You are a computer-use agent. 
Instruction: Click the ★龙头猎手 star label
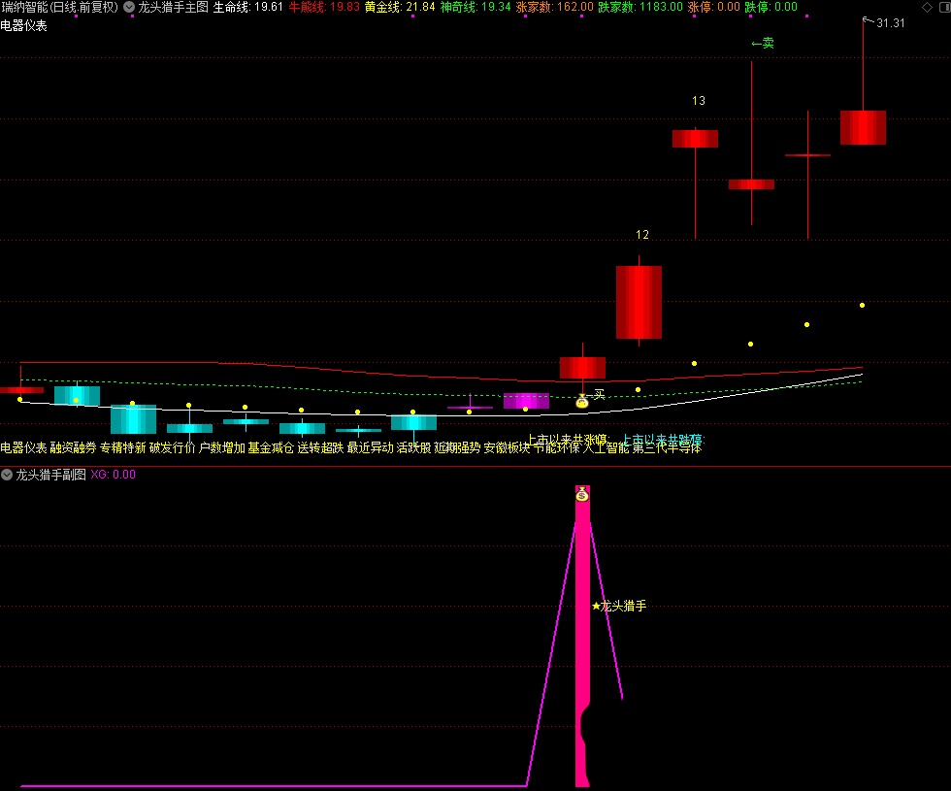619,606
